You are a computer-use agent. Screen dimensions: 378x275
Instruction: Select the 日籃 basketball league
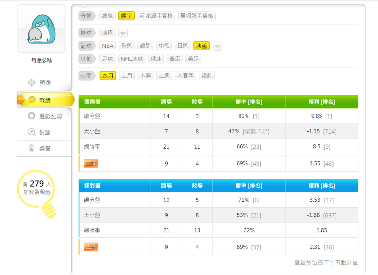(182, 46)
